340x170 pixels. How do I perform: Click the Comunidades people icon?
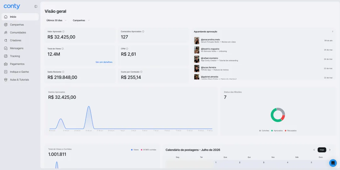tap(6, 33)
